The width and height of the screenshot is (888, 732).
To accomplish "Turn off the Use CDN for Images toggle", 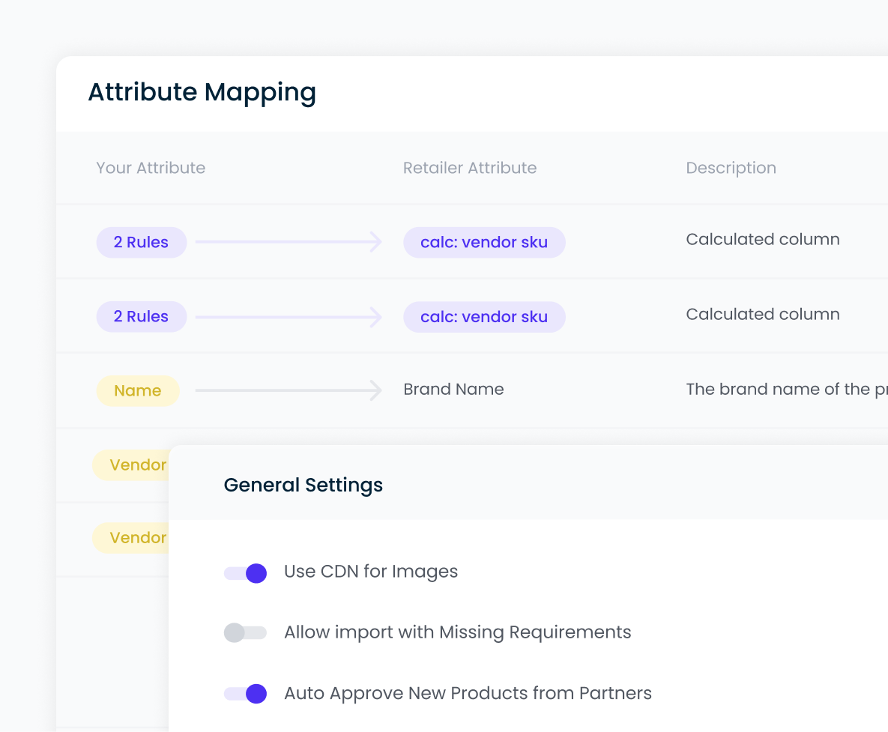I will (246, 573).
